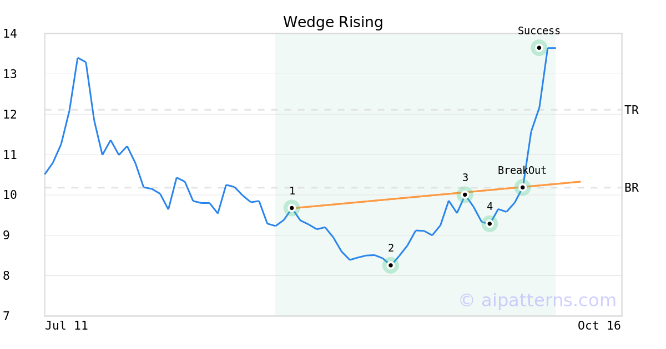
Task: Click the "Wedge Rising" chart title
Action: click(333, 22)
